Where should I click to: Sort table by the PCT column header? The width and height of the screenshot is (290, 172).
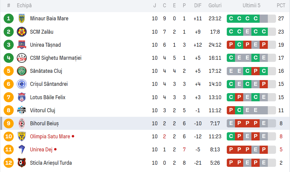coord(281,5)
